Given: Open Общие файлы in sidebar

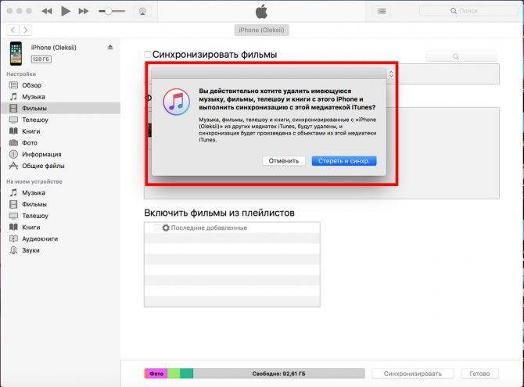Looking at the screenshot, I should 43,166.
